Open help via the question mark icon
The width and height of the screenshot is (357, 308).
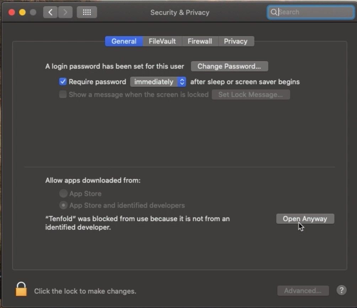[x=341, y=290]
